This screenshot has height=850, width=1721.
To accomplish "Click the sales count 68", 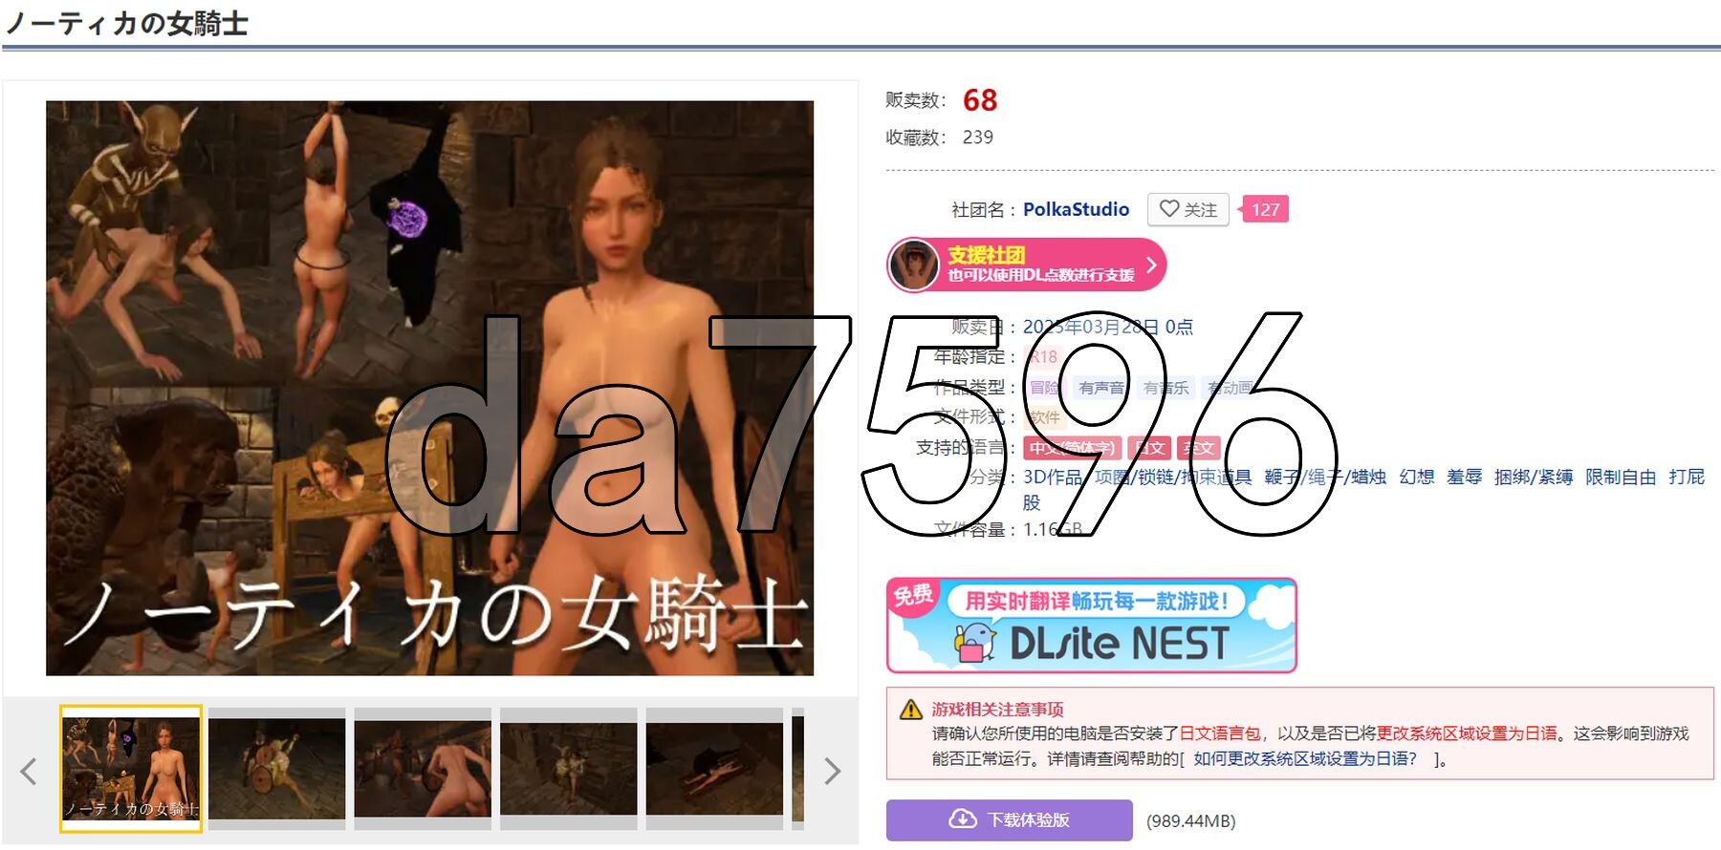I will coord(980,100).
